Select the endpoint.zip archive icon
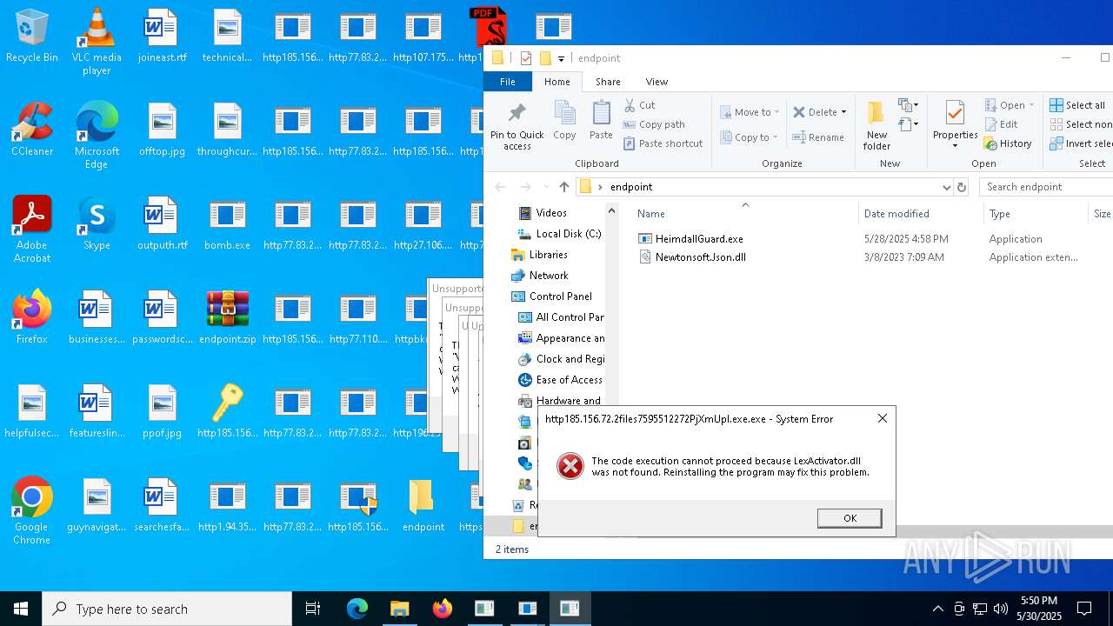1113x626 pixels. pyautogui.click(x=227, y=317)
